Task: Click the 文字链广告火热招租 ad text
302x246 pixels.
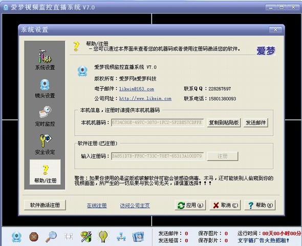Action: point(264,240)
